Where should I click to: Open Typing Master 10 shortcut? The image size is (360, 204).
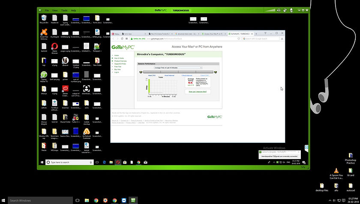[44, 77]
